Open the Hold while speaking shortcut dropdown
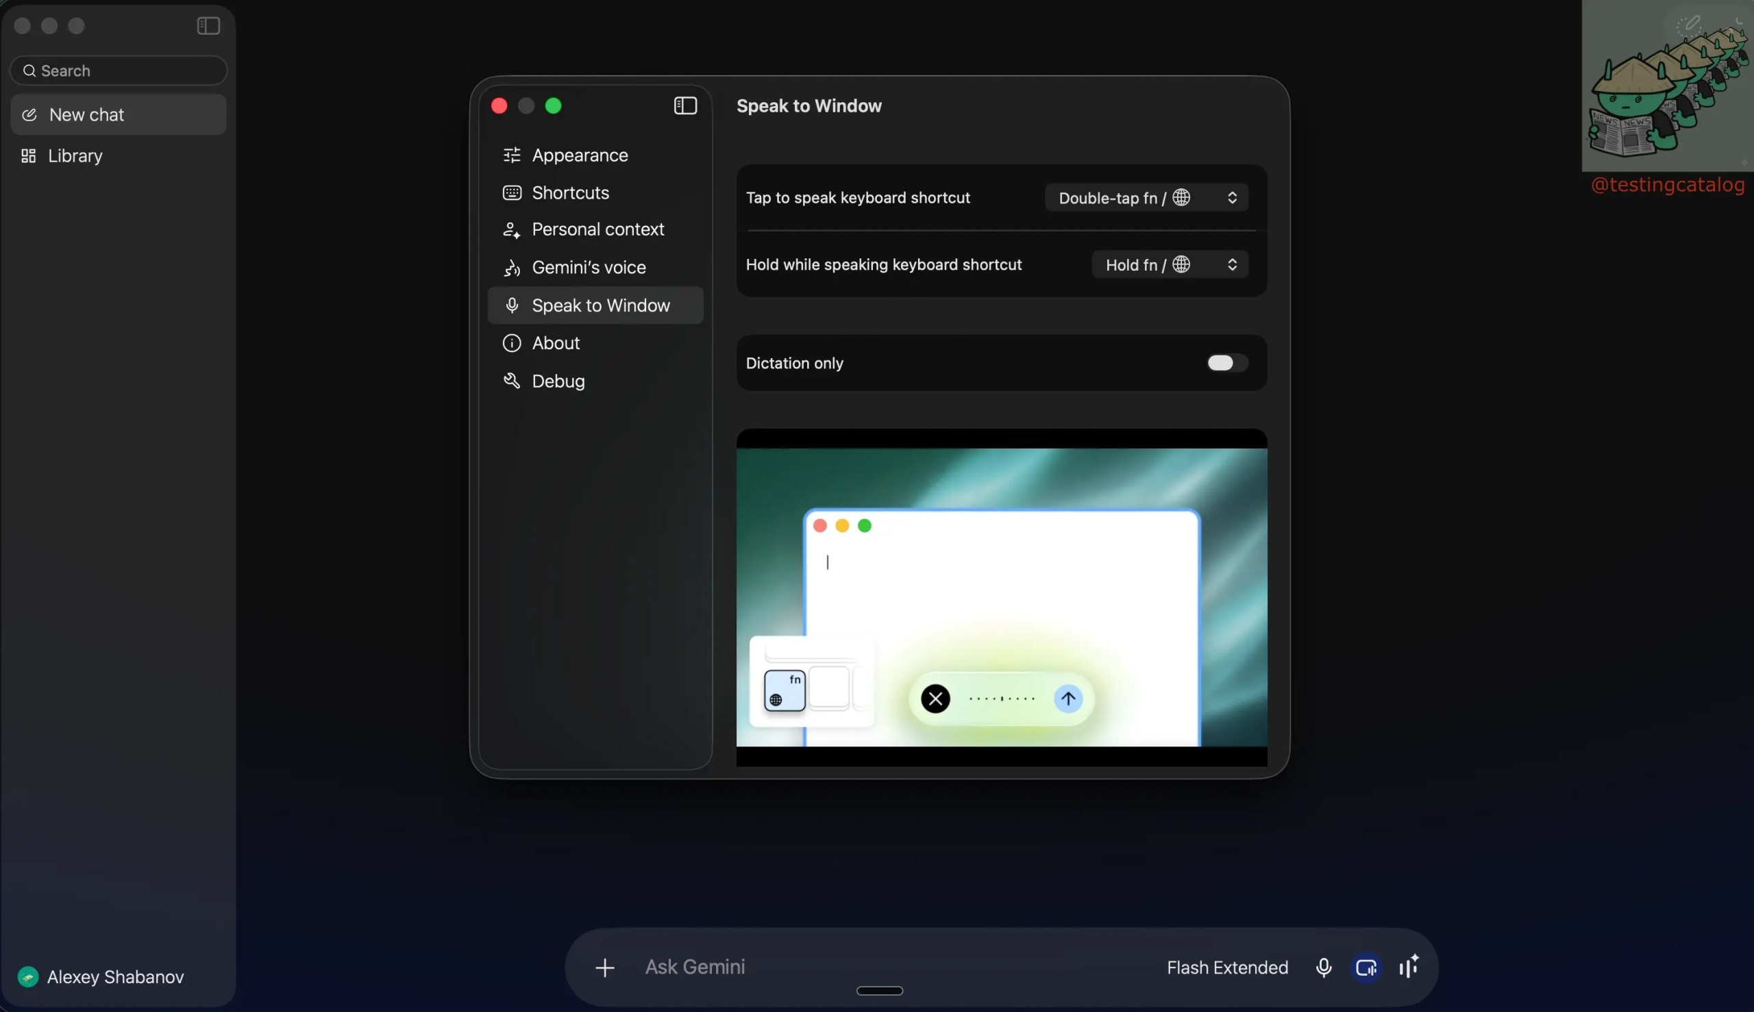Image resolution: width=1754 pixels, height=1012 pixels. click(x=1170, y=265)
